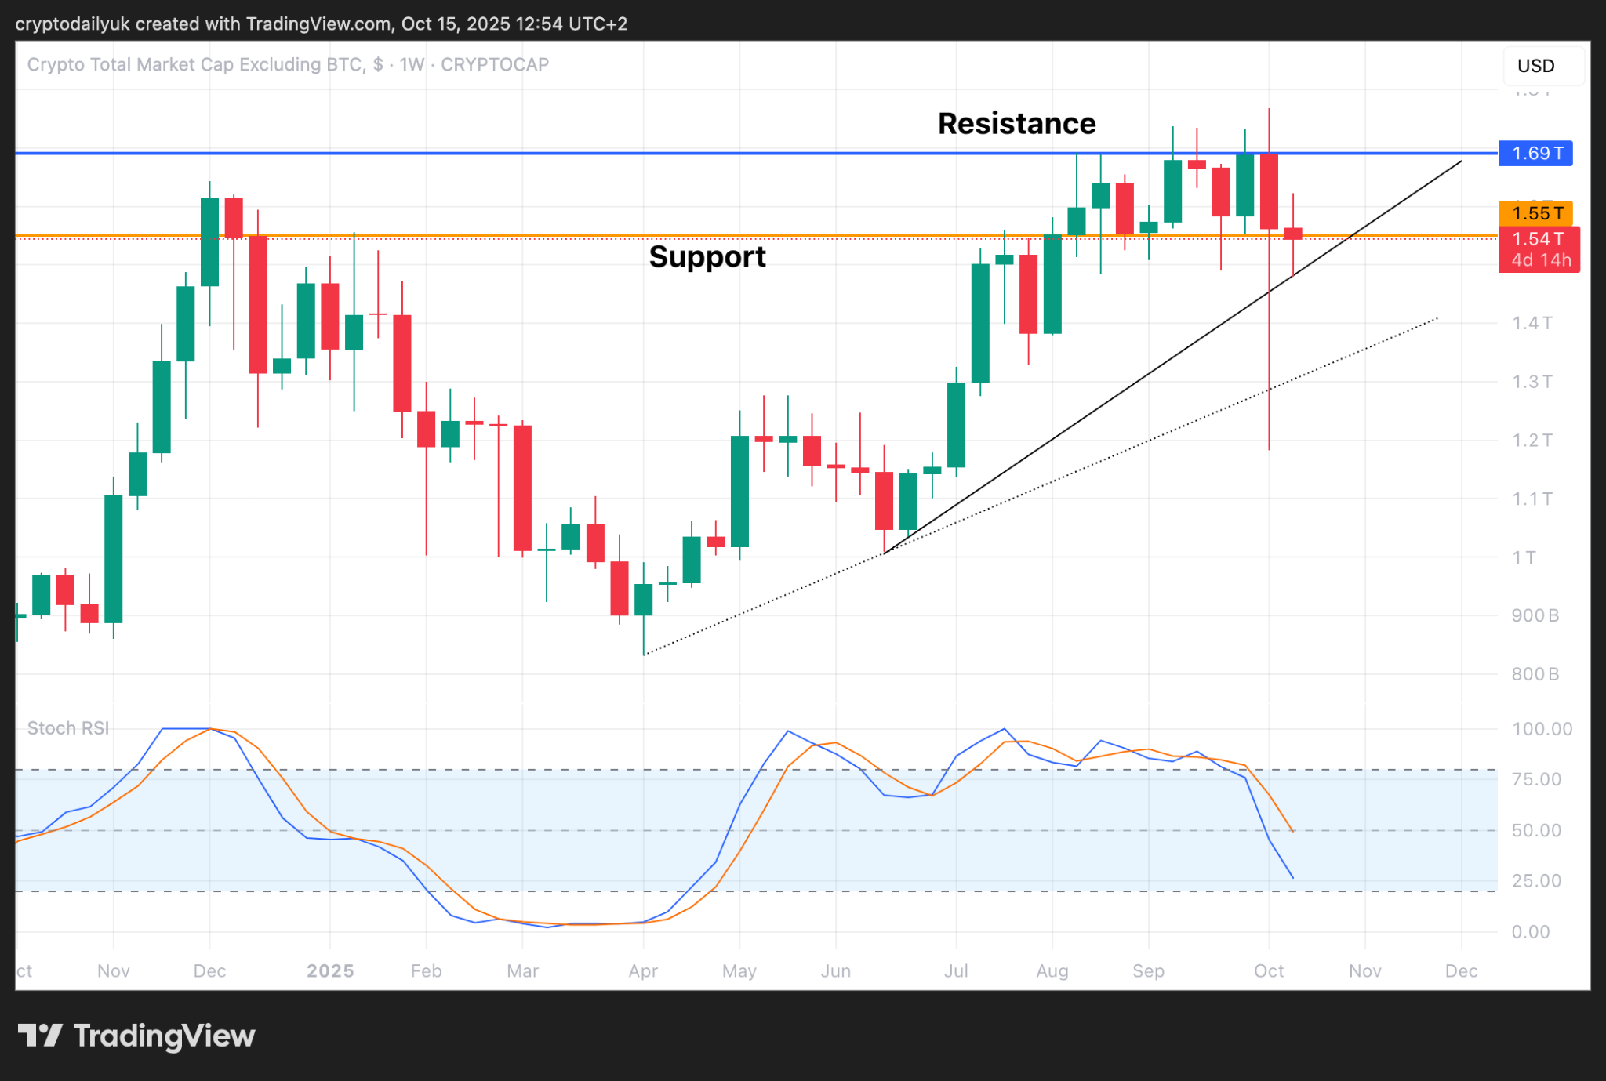Click the TradingView logo icon

pos(40,1036)
